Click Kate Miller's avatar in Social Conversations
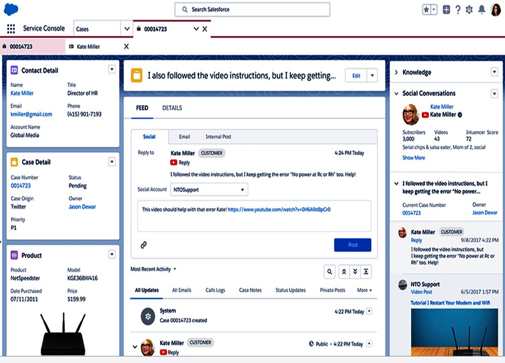Image resolution: width=505 pixels, height=363 pixels. pyautogui.click(x=411, y=114)
